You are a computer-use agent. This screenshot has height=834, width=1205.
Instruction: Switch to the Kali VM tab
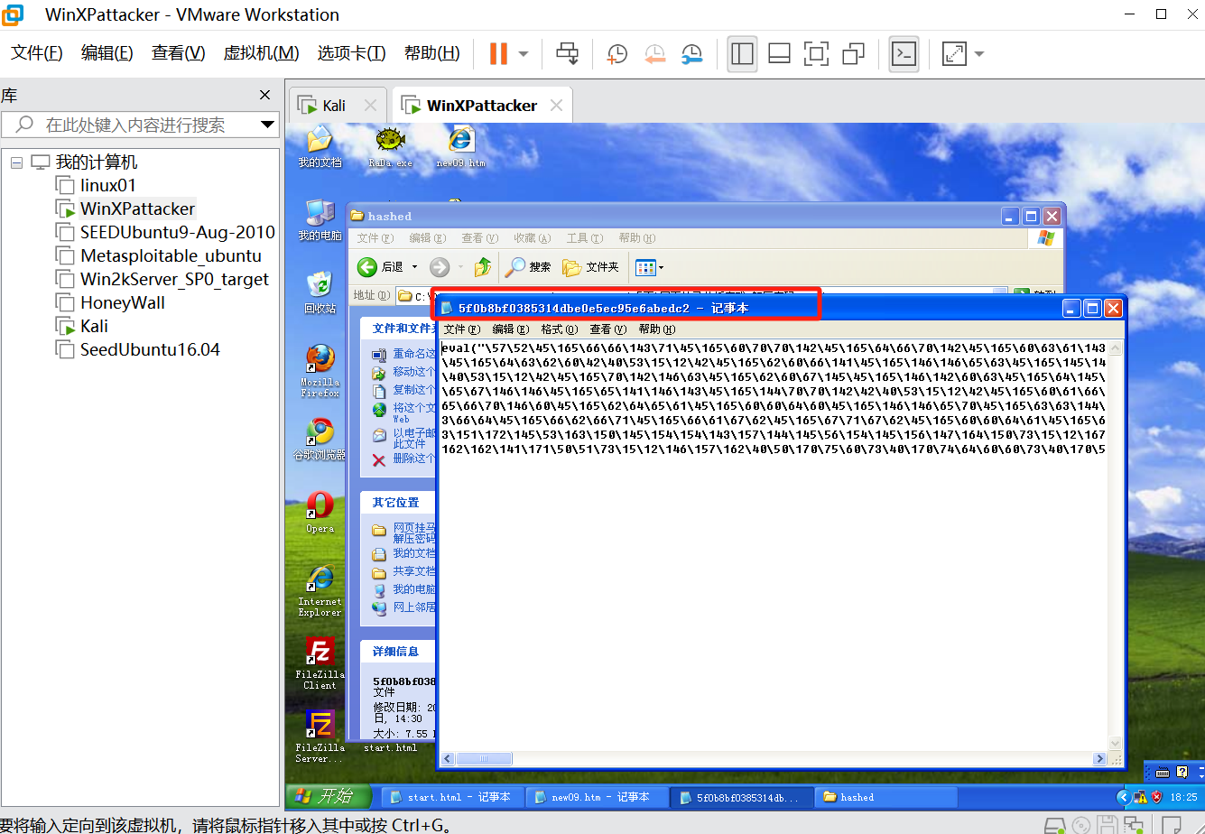[334, 106]
